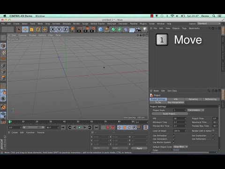Image resolution: width=225 pixels, height=169 pixels.
Task: Uncheck Use Deformers checkbox
Action: click(x=213, y=139)
